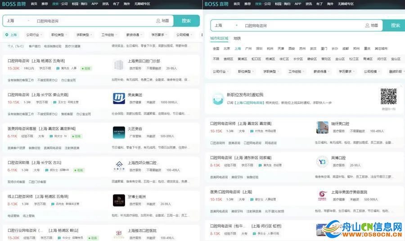Click the 上海美田口腔门诊部 building icon

click(119, 64)
